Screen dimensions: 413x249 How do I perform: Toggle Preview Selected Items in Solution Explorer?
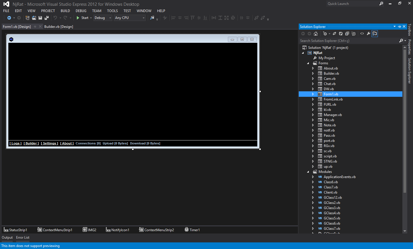pyautogui.click(x=375, y=34)
